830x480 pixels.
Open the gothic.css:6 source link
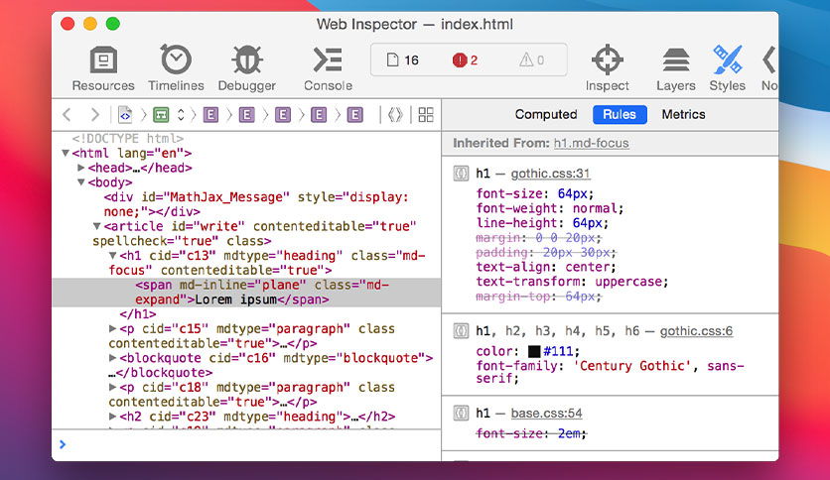[x=696, y=331]
